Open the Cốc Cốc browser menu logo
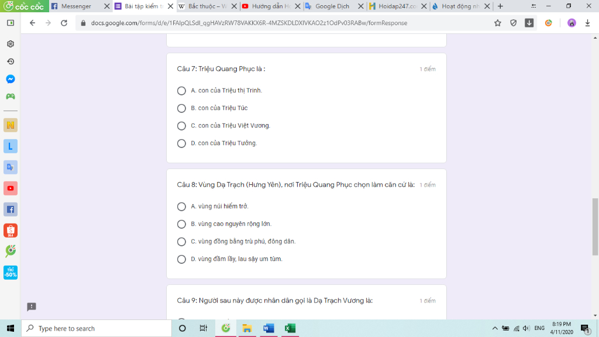Image resolution: width=599 pixels, height=337 pixels. (x=24, y=6)
